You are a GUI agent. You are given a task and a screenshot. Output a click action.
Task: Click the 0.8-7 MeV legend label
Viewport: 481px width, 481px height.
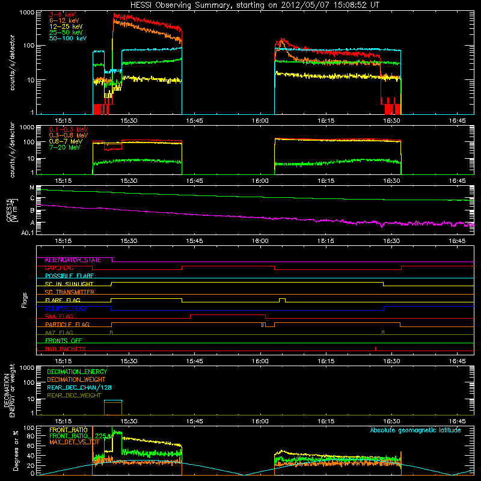tap(66, 142)
